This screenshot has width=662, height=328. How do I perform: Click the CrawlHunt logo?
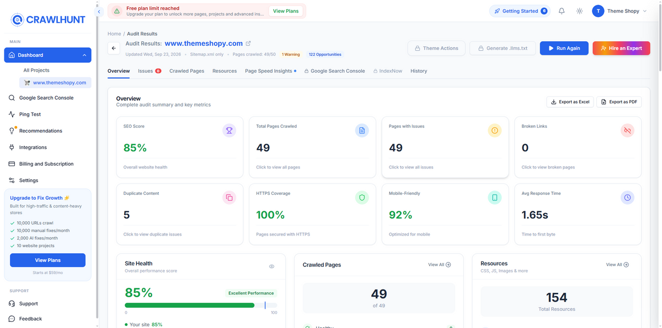48,20
